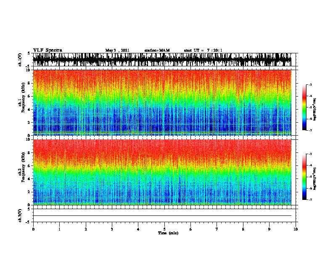
Task: Click the "VLF Spectra" title text
Action: [48, 50]
